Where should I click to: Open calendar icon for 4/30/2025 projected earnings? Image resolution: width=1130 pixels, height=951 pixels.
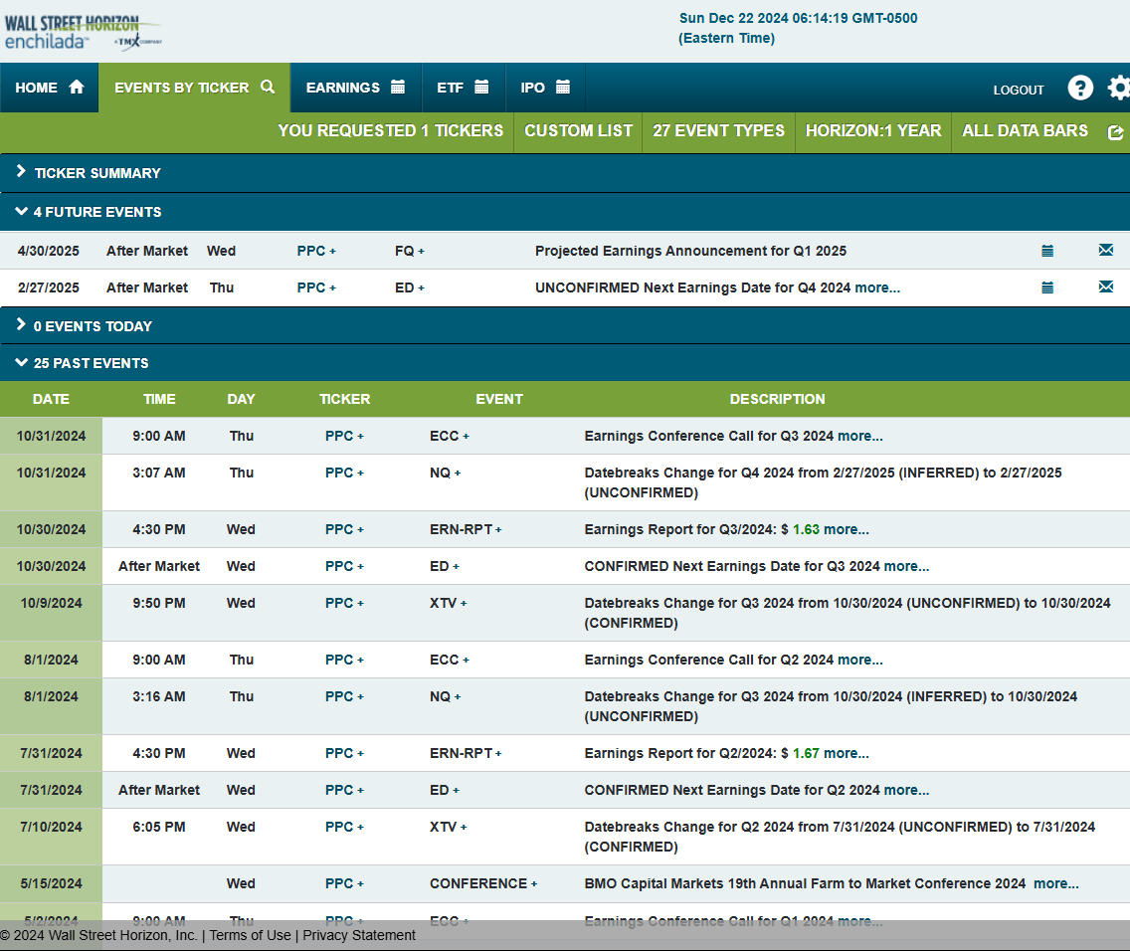point(1047,251)
